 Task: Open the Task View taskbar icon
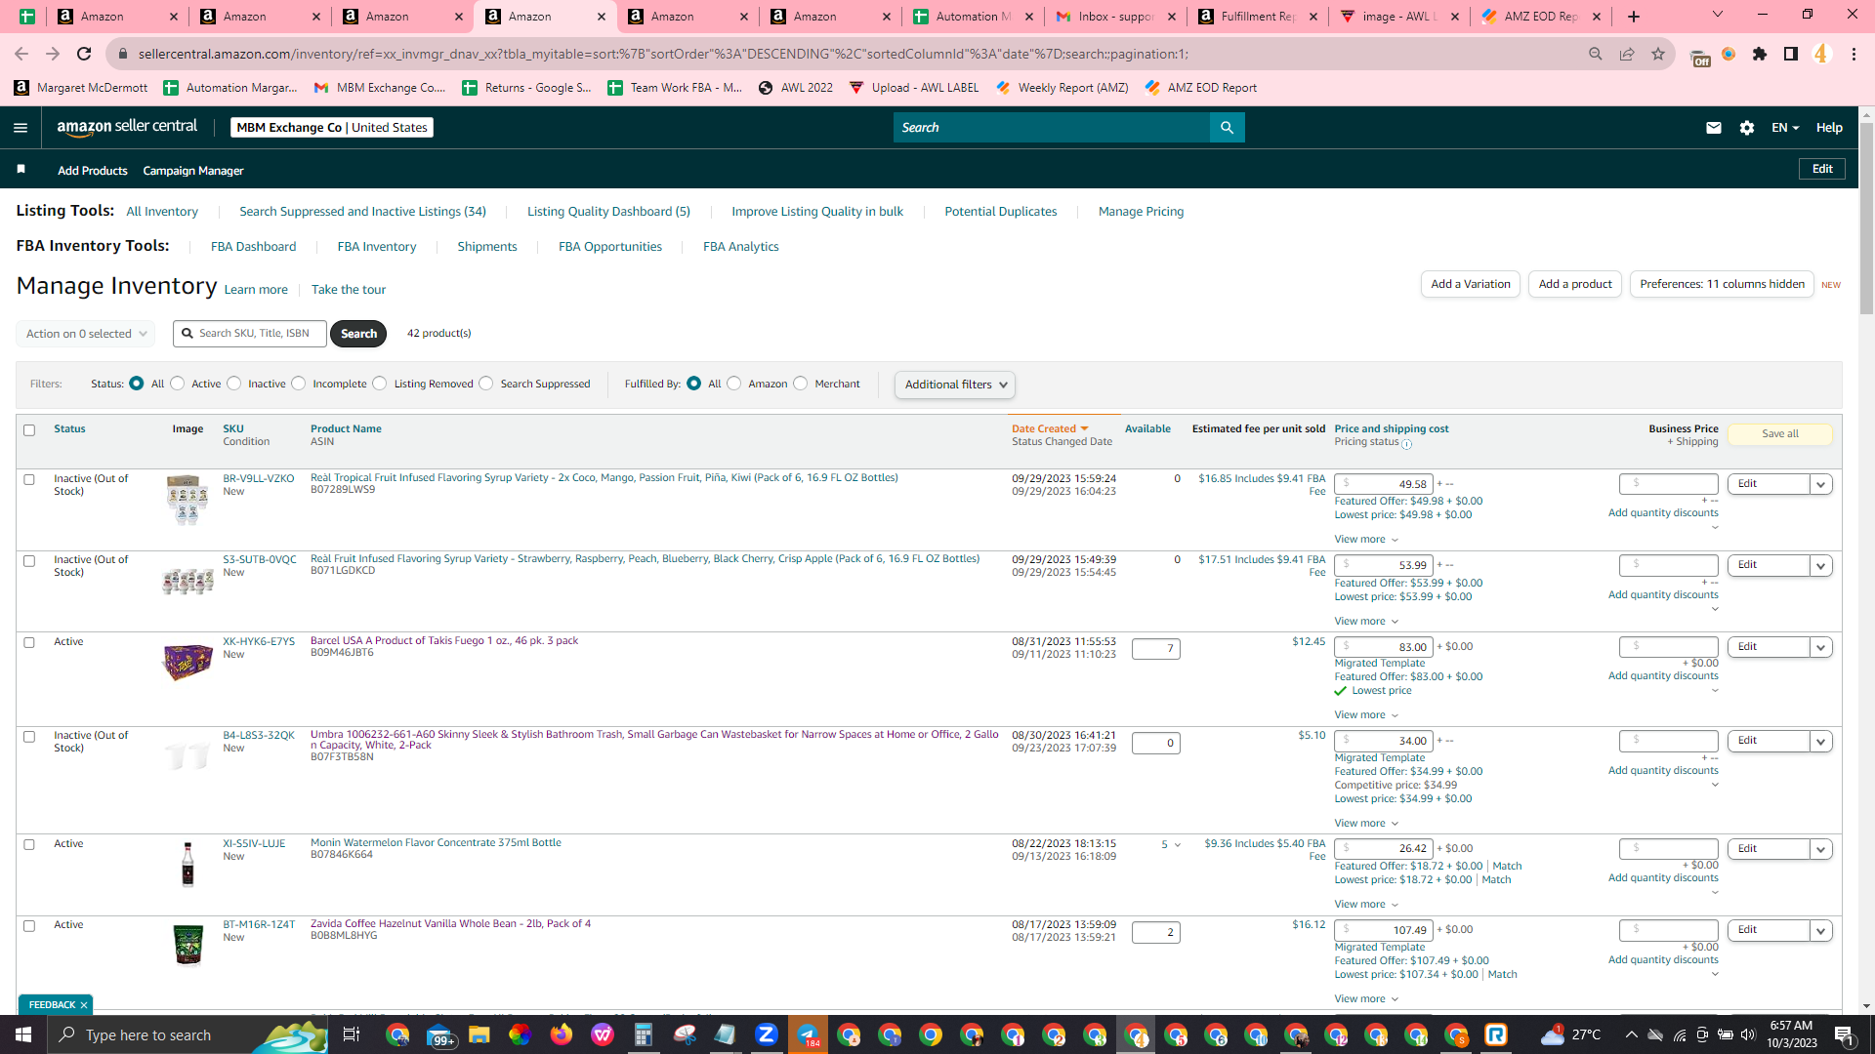pyautogui.click(x=351, y=1034)
